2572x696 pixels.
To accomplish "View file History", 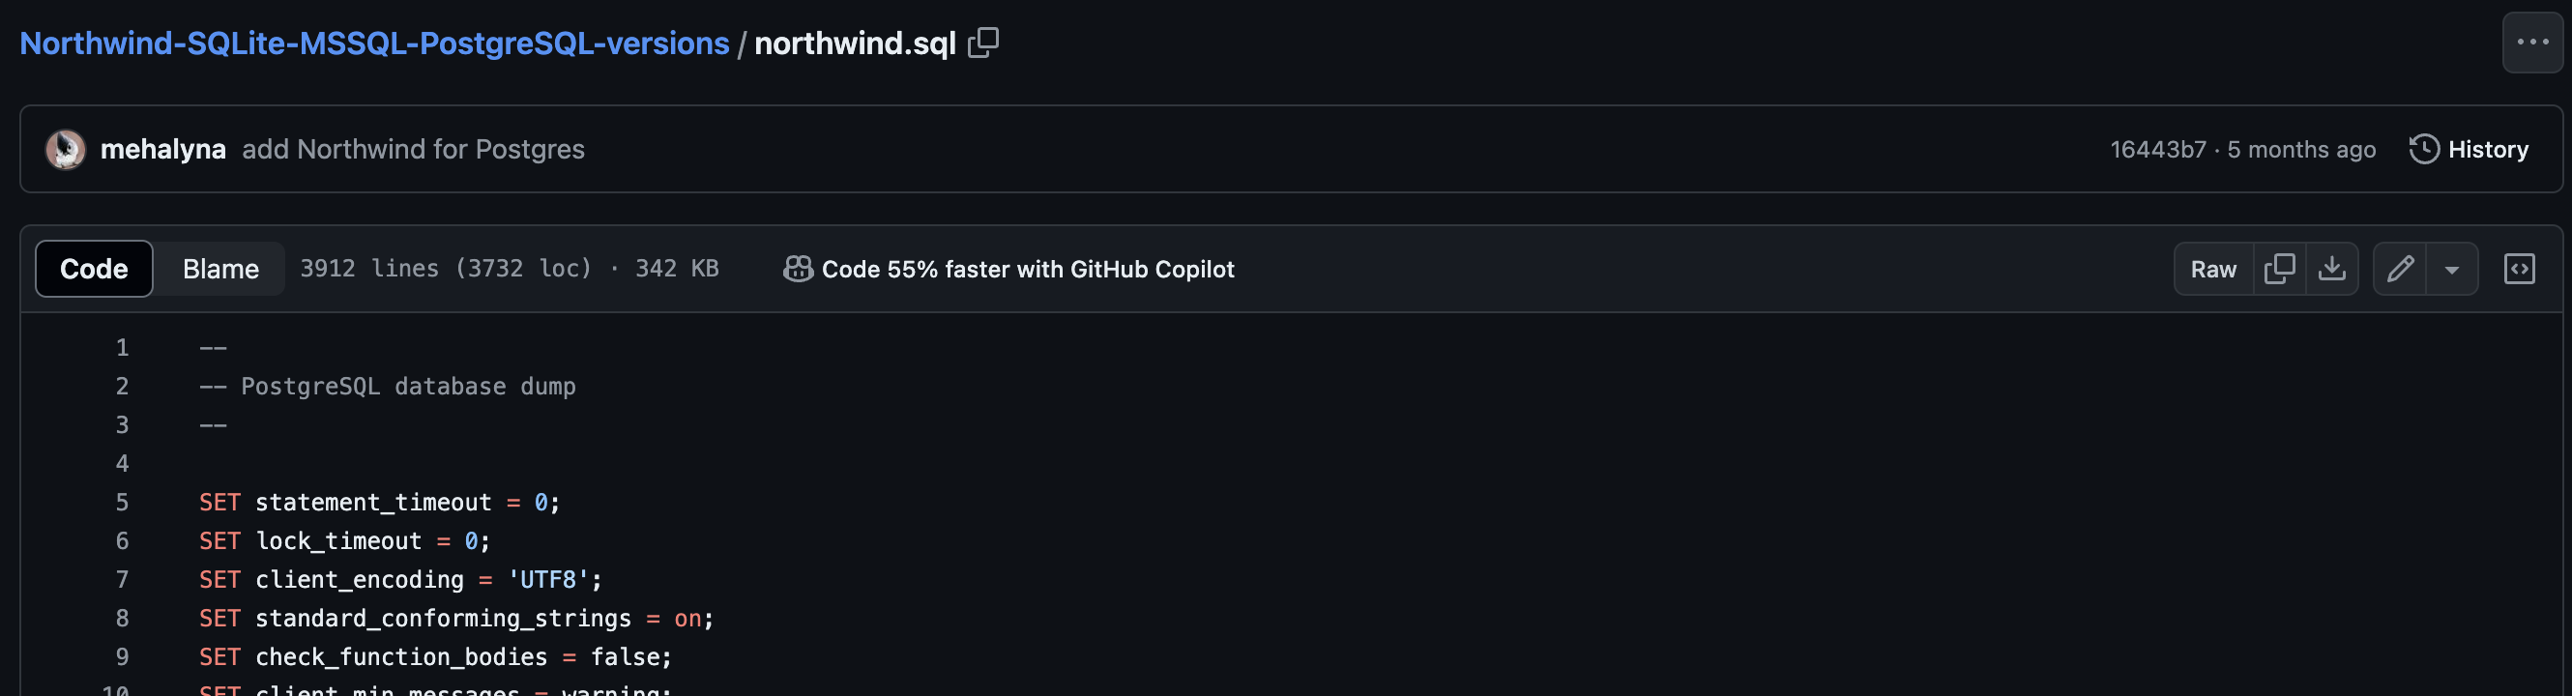I will [2487, 150].
